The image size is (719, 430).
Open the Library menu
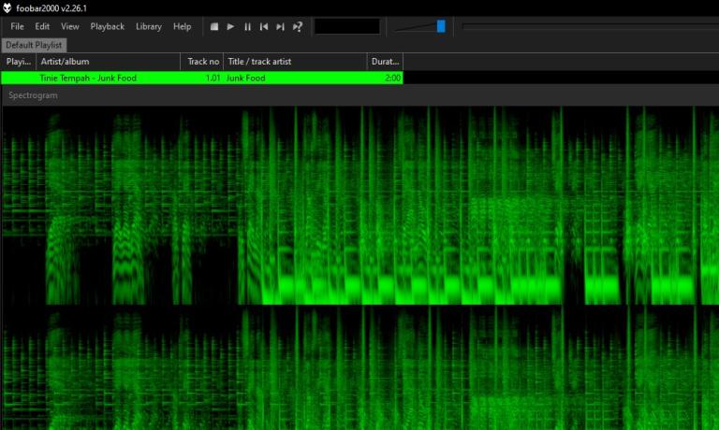coord(149,26)
